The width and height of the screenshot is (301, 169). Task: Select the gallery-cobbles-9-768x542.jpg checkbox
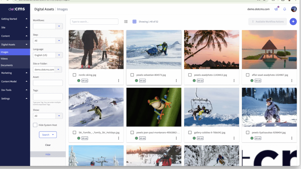coord(190,132)
